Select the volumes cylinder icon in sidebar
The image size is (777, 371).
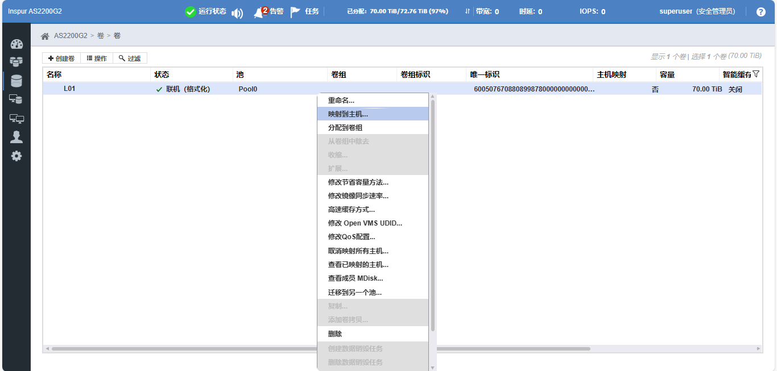click(16, 81)
